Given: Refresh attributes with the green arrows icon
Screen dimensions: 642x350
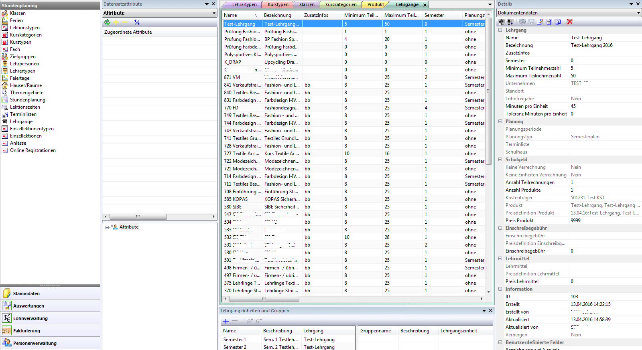Looking at the screenshot, I should [107, 22].
